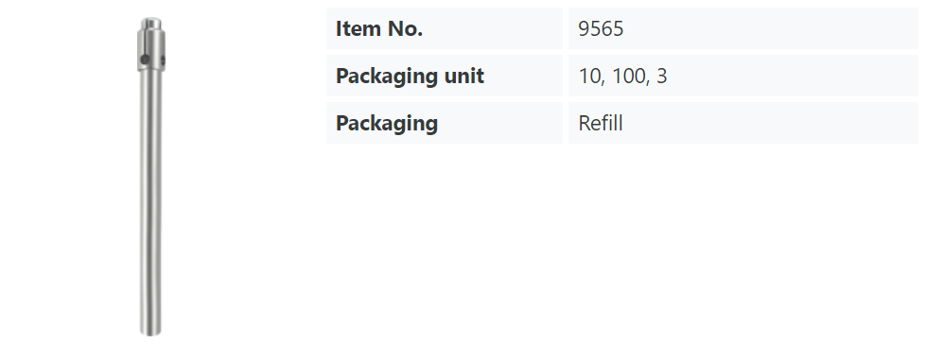
Task: Click the wider collar section of the shaft
Action: click(151, 49)
